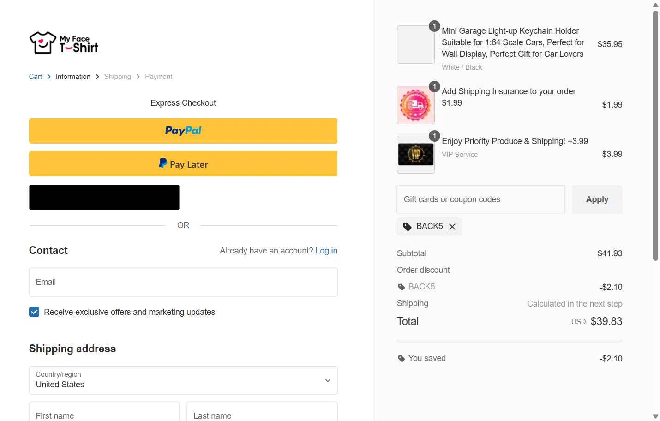The width and height of the screenshot is (660, 421).
Task: Click the $3.99 VIP Service price
Action: coord(612,154)
